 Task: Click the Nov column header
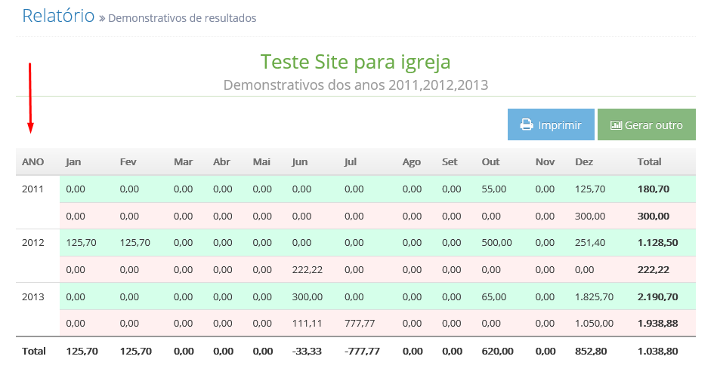(x=545, y=162)
